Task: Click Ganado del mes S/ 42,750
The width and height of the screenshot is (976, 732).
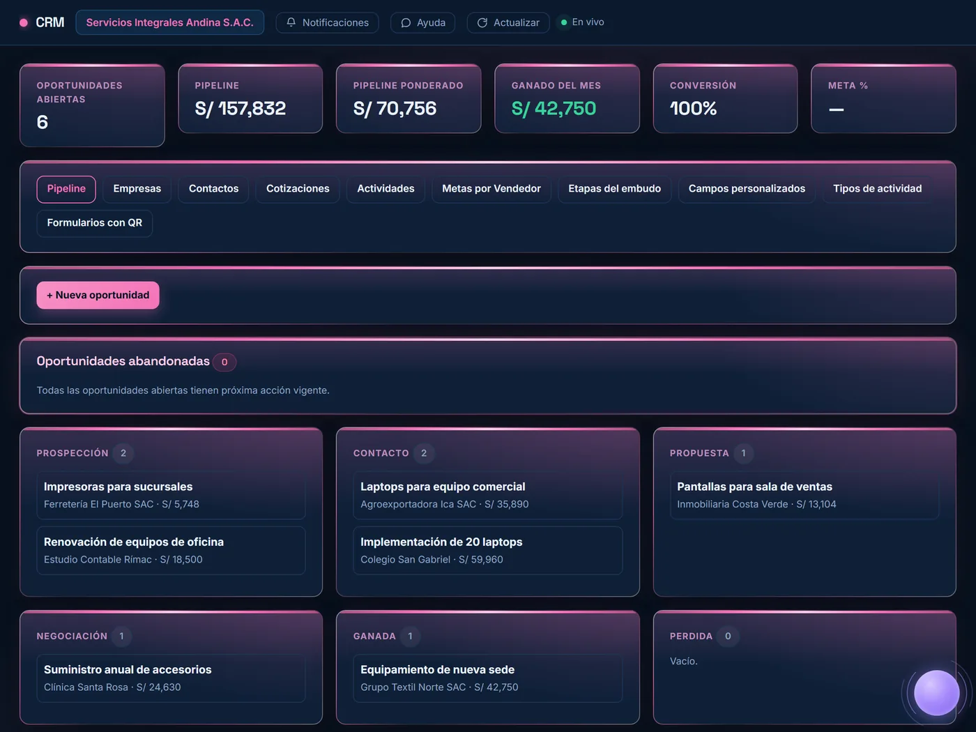Action: coord(567,98)
